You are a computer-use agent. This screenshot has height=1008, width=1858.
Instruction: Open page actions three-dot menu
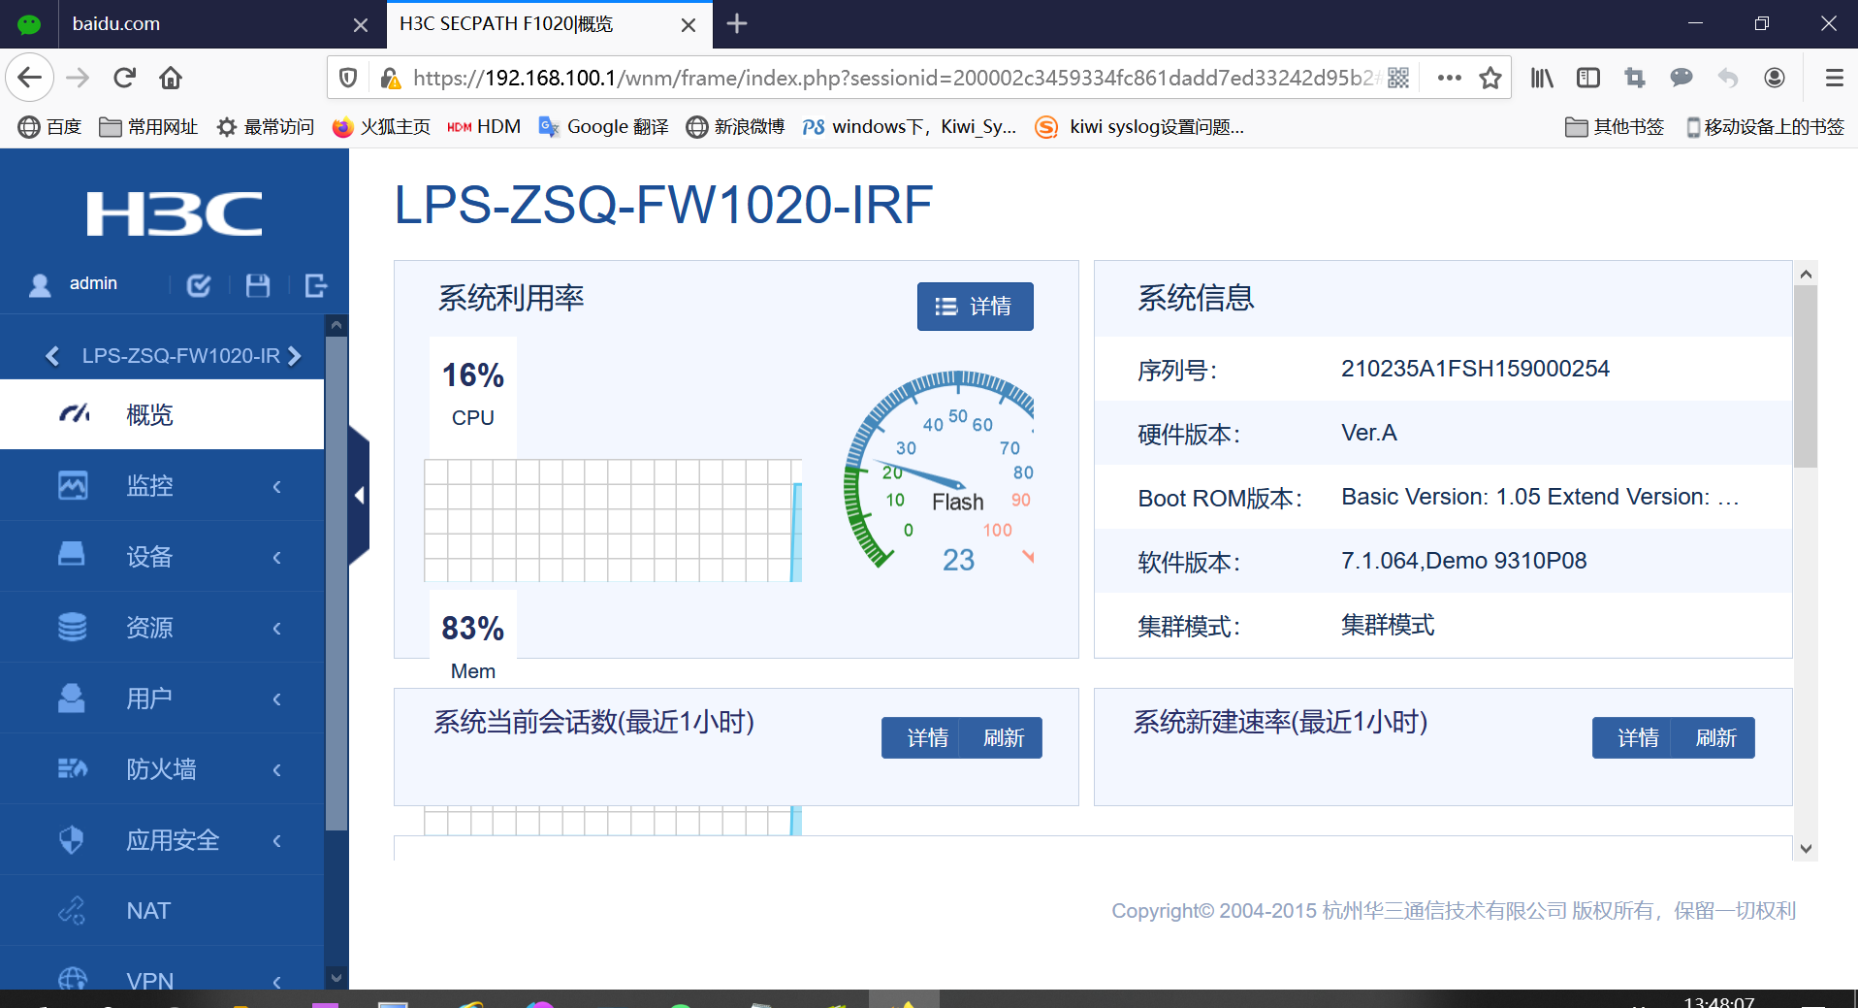point(1449,78)
